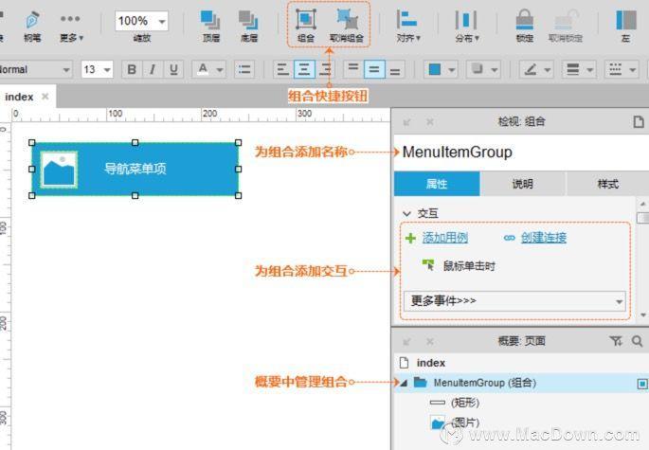
Task: Click the square icon on MenuItemGroup row
Action: [x=642, y=384]
